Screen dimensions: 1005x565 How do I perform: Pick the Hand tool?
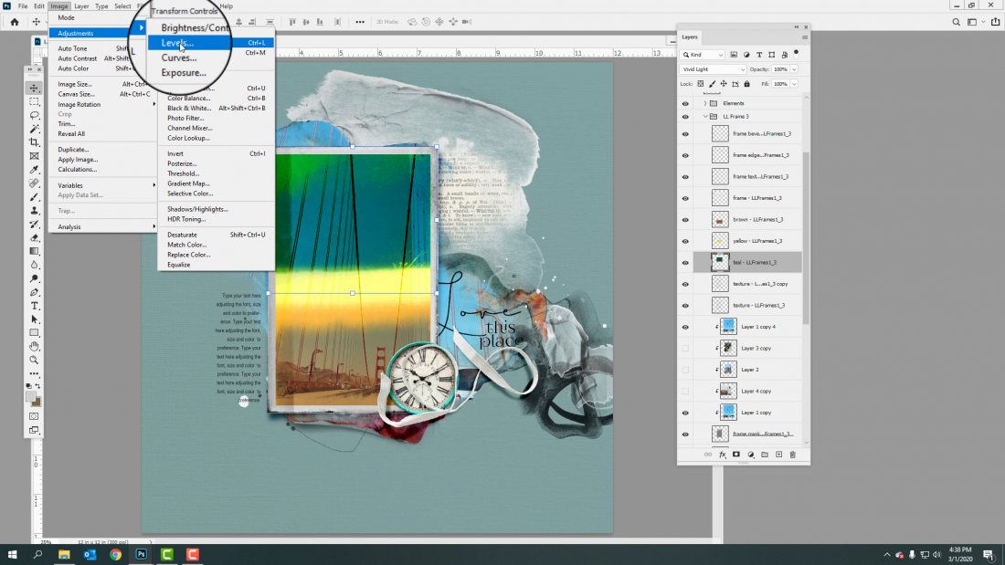pos(34,346)
